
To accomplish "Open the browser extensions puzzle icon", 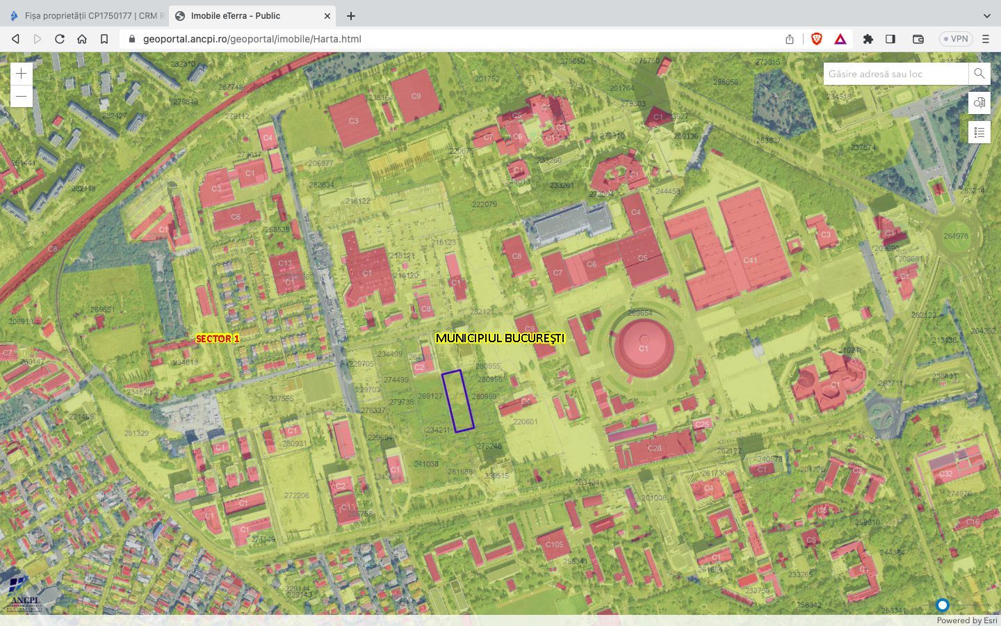I will [868, 39].
